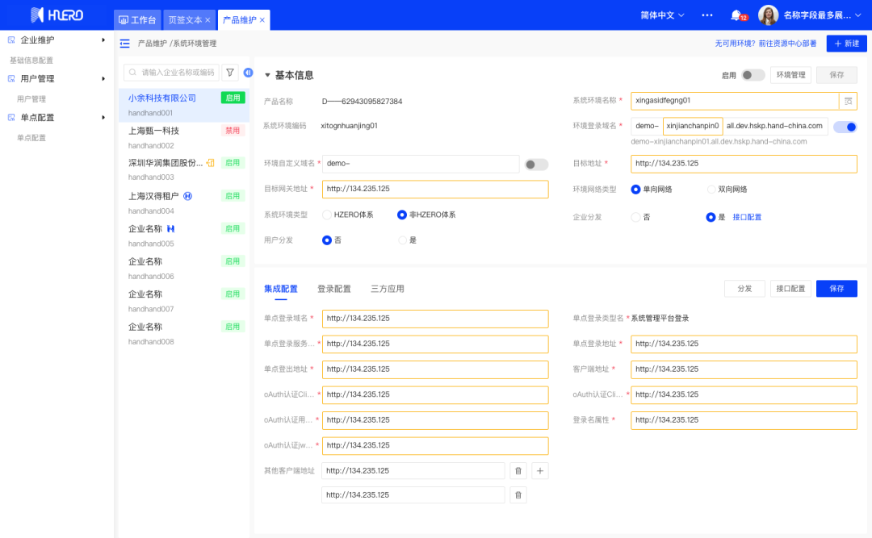Click the filter funnel icon beside company search
The width and height of the screenshot is (872, 538).
click(x=230, y=73)
